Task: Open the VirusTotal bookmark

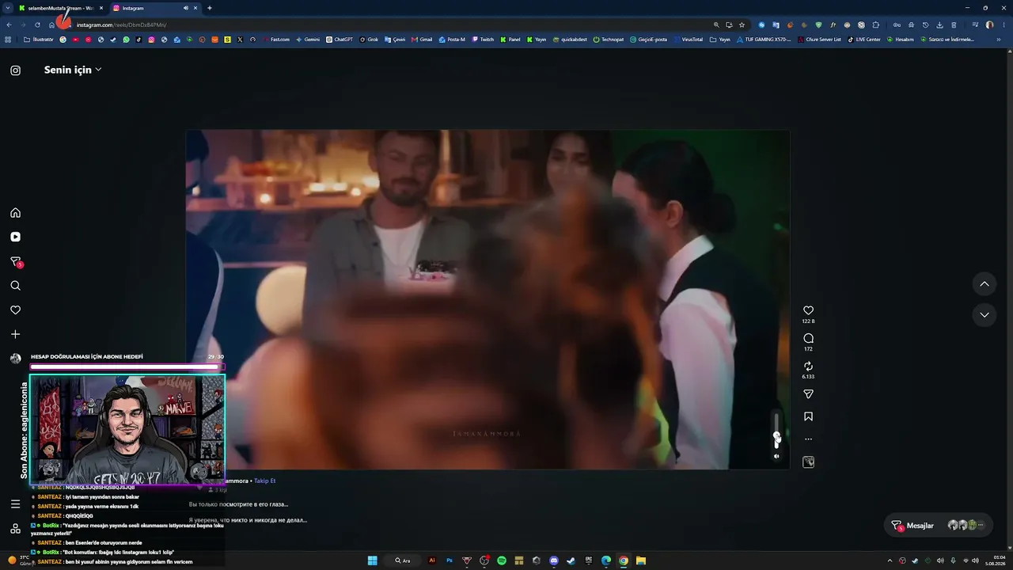Action: pyautogui.click(x=688, y=40)
